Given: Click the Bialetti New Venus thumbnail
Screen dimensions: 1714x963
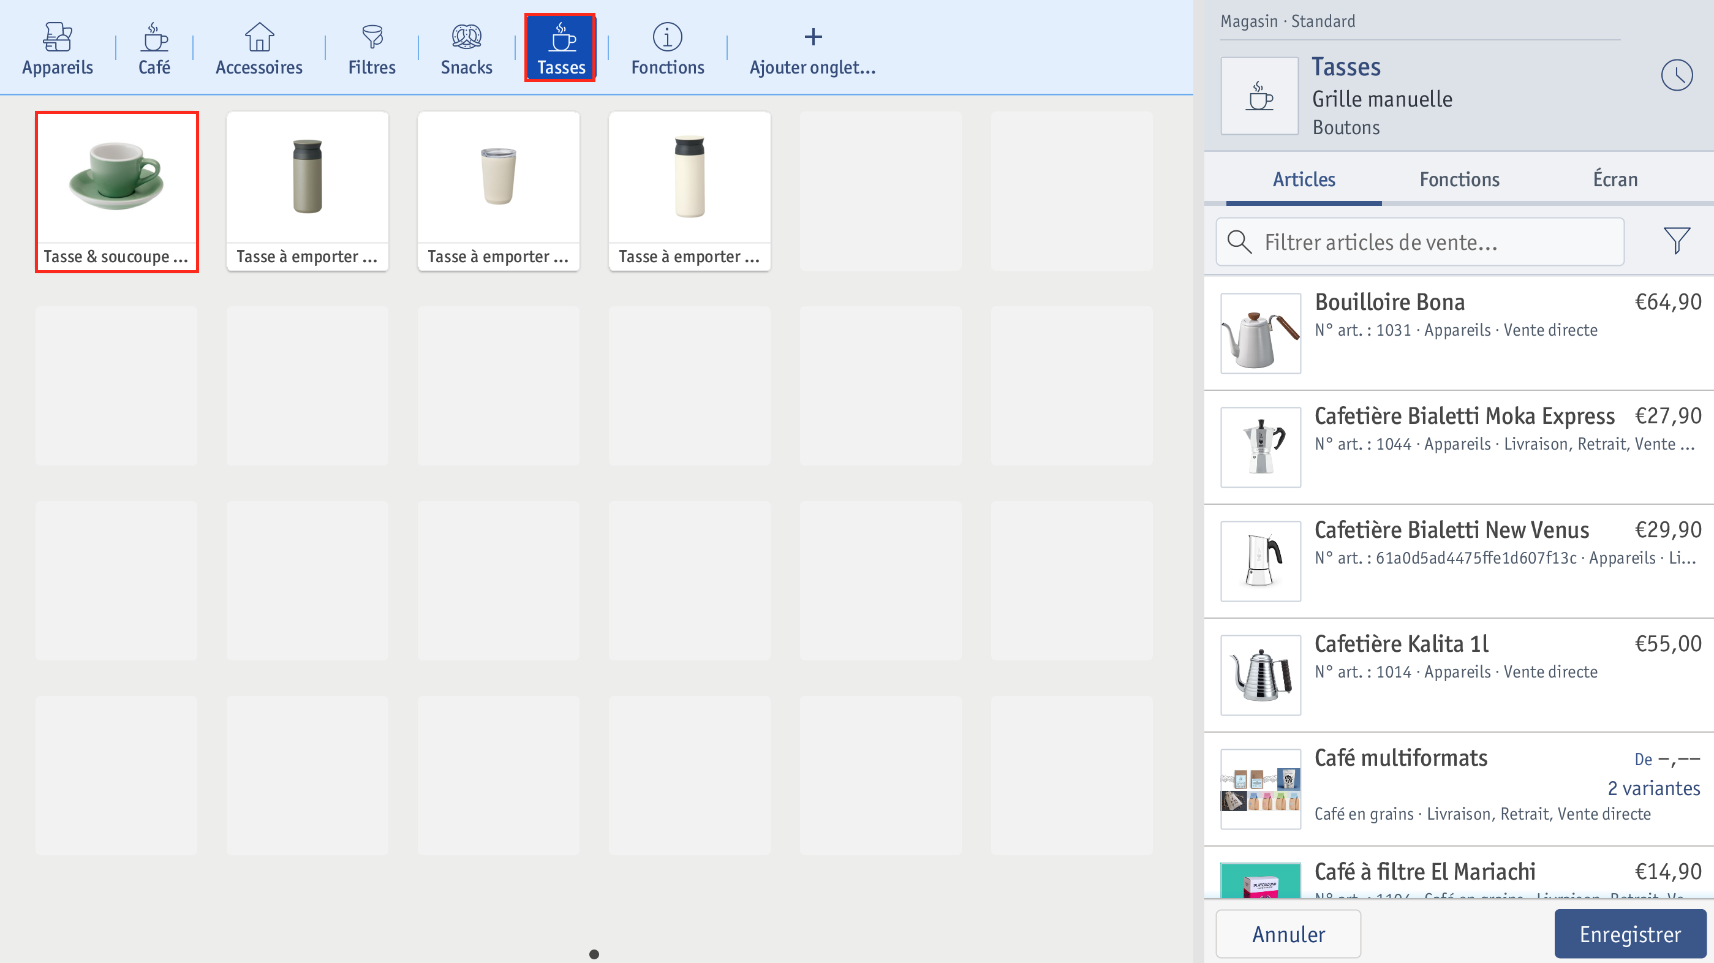Looking at the screenshot, I should 1260,561.
